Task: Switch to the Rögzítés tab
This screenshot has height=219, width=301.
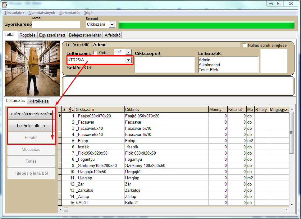Action: pos(27,35)
